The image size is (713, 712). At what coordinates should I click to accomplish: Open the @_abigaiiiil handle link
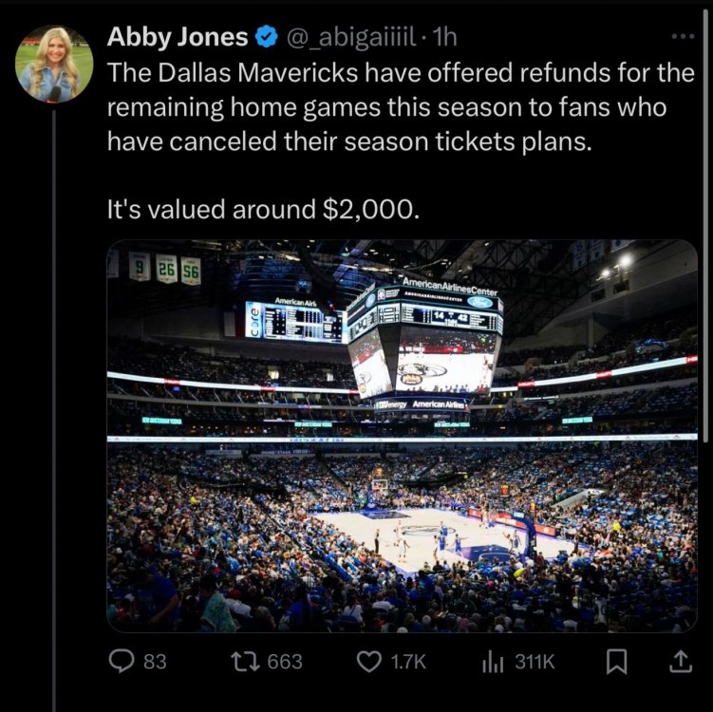click(x=349, y=37)
